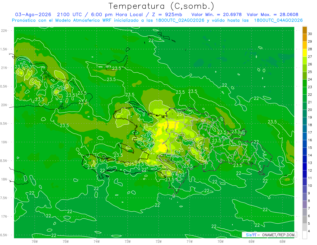Click the purple 7–8 color scale swatch
This screenshot has height=245, width=317.
coord(305,205)
